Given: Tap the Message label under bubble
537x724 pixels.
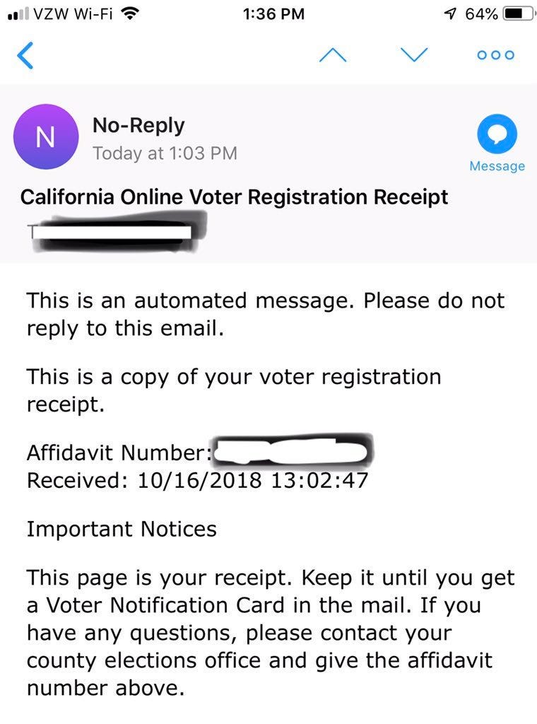Looking at the screenshot, I should 497,166.
